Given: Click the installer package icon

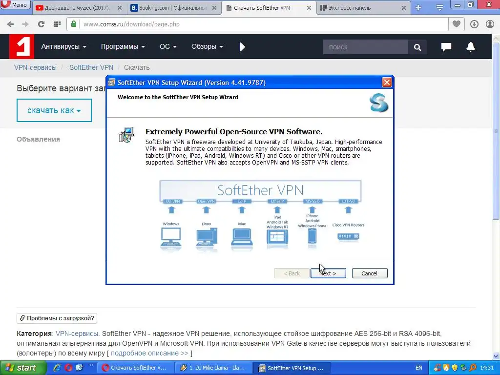Looking at the screenshot, I should pos(126,135).
